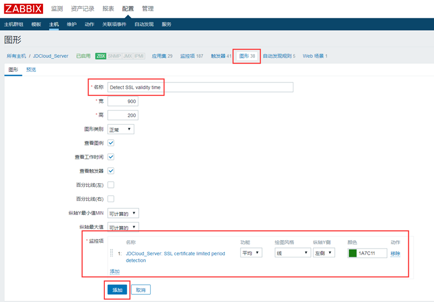This screenshot has width=434, height=302.
Task: Open 触发器 41 link
Action: click(221, 56)
